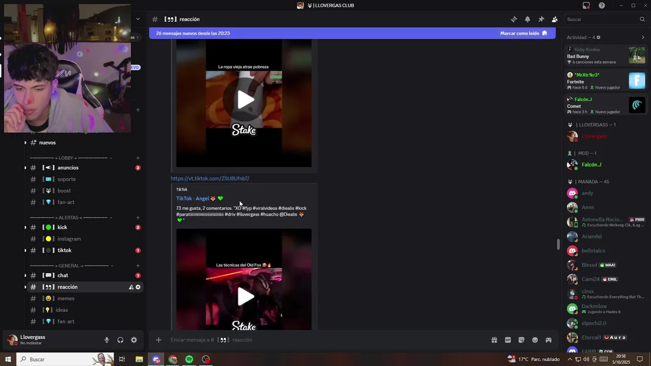Viewport: 651px width, 366px height.
Task: Open Llovergass user profile panel
Action: pos(51,340)
